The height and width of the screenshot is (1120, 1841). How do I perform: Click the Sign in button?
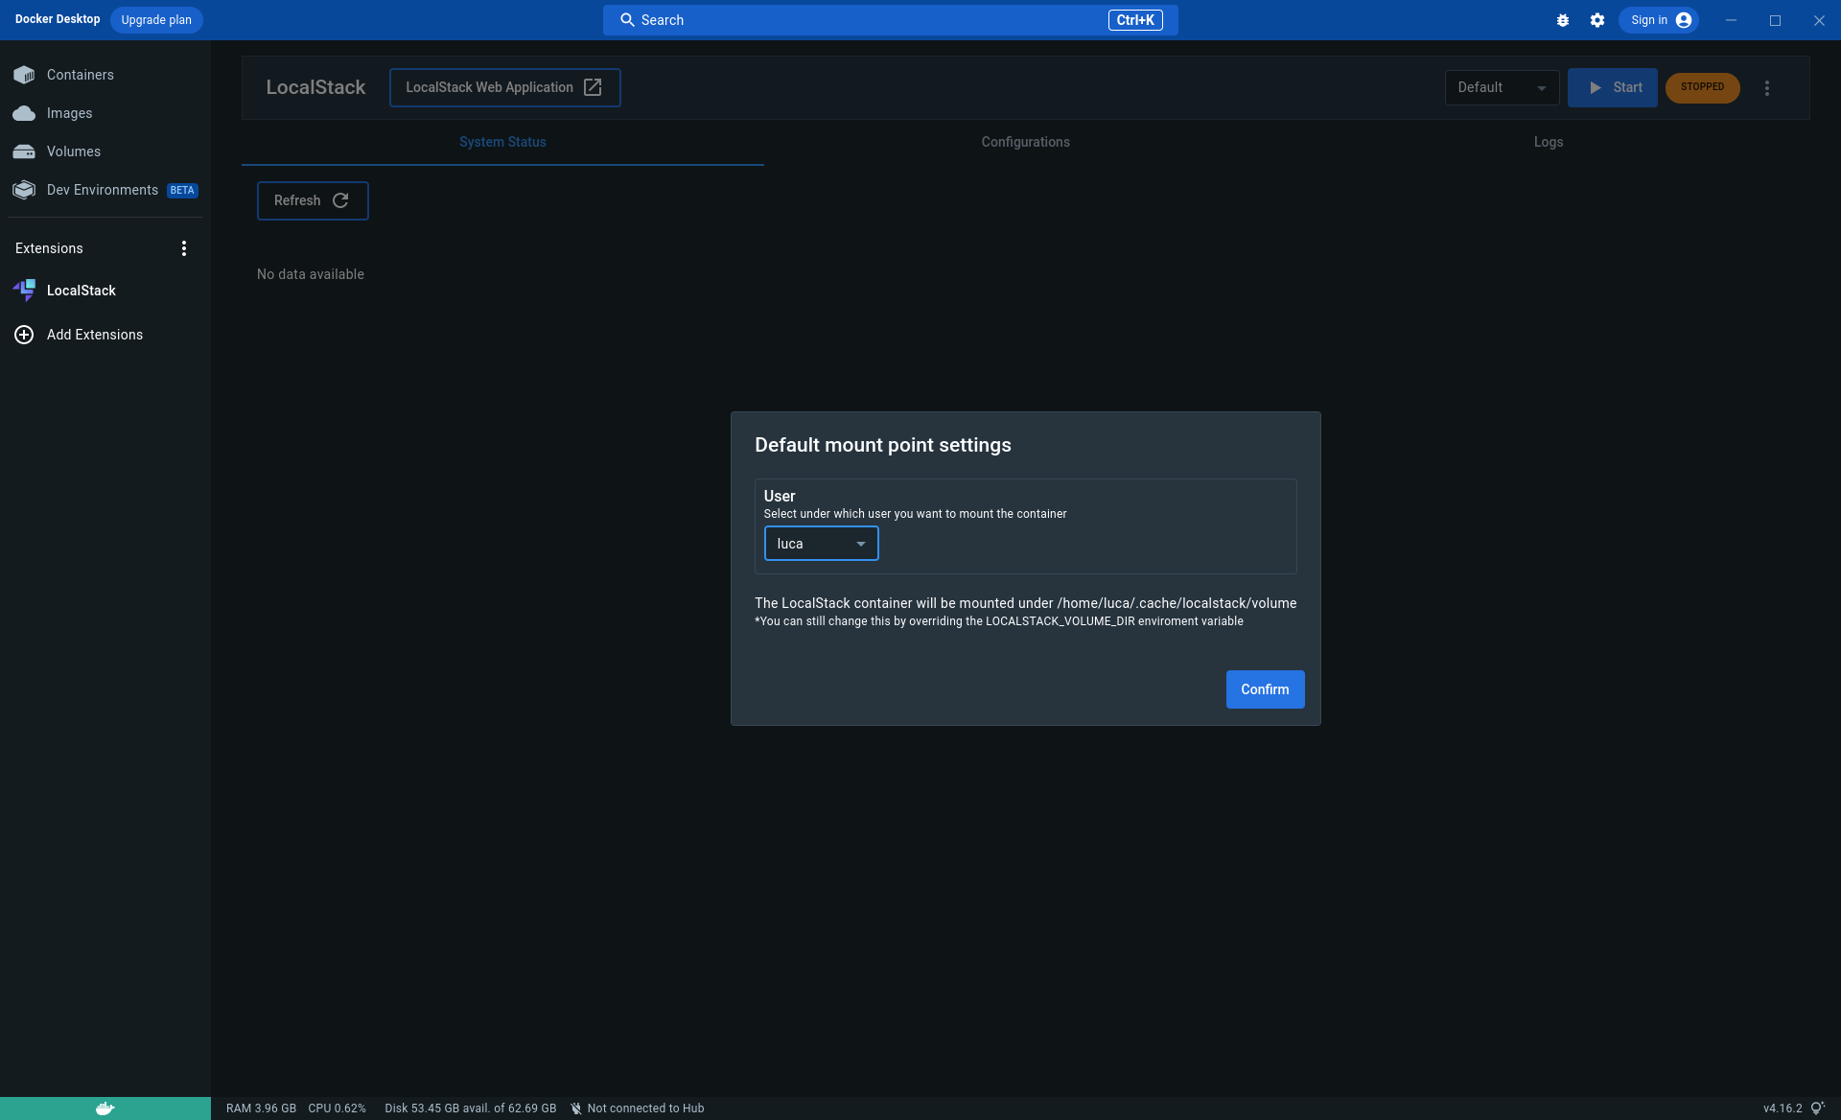click(1659, 20)
